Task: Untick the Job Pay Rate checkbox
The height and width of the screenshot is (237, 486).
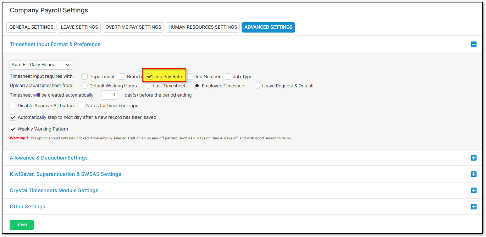Action: click(150, 76)
